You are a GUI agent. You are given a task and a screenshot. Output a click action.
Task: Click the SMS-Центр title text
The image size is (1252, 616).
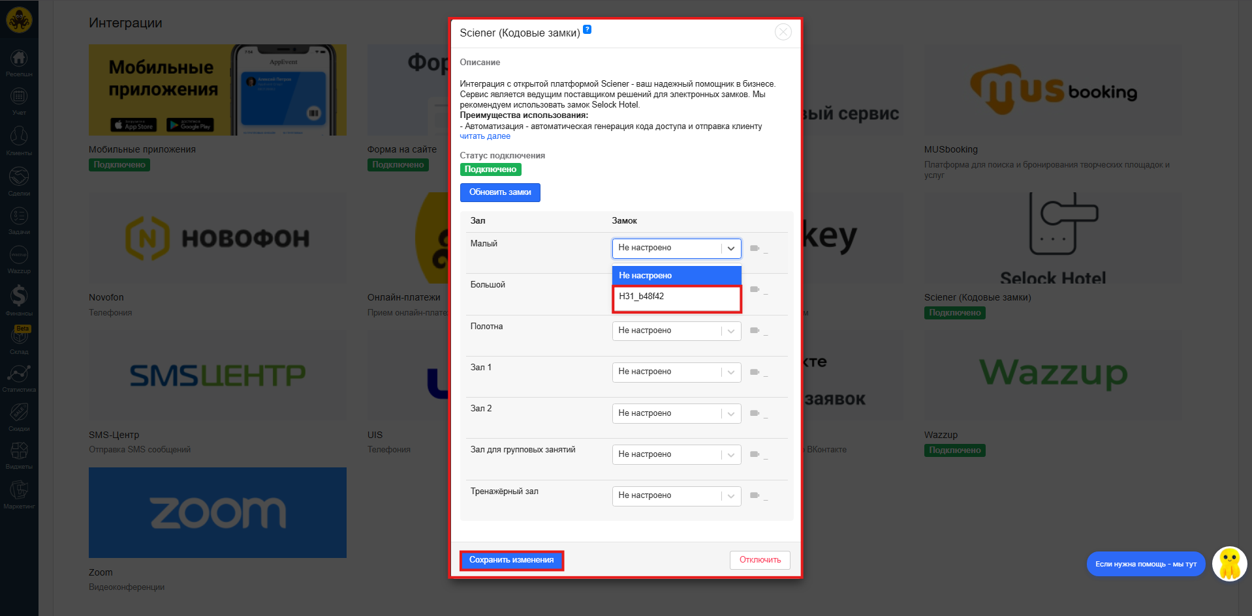[114, 435]
